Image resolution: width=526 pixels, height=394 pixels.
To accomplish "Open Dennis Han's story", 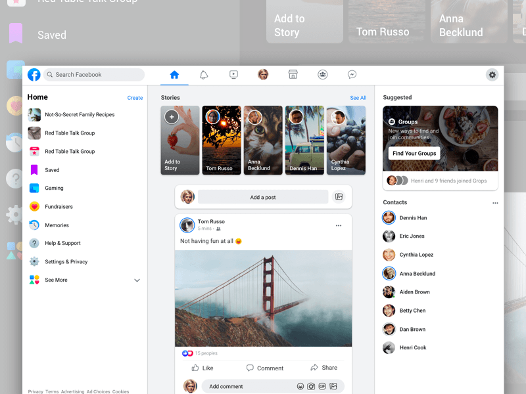I will tap(304, 140).
